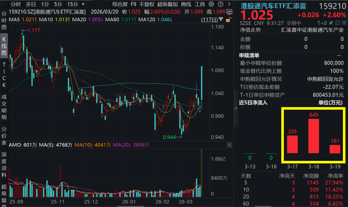The height and width of the screenshot is (207, 348).
Task: Click the bell alert icon next to T+0
Action: [337, 23]
